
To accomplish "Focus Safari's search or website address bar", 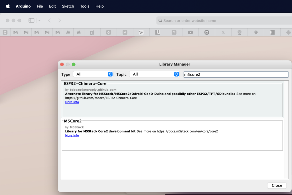I will [224, 21].
